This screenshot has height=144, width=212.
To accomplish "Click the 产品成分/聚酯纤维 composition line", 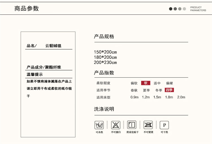I will pos(44,67).
